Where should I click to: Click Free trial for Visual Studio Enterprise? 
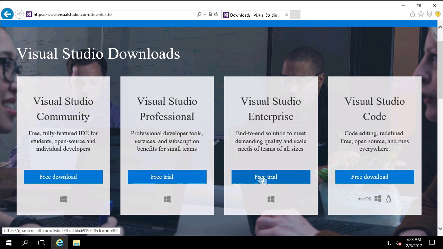tap(271, 177)
